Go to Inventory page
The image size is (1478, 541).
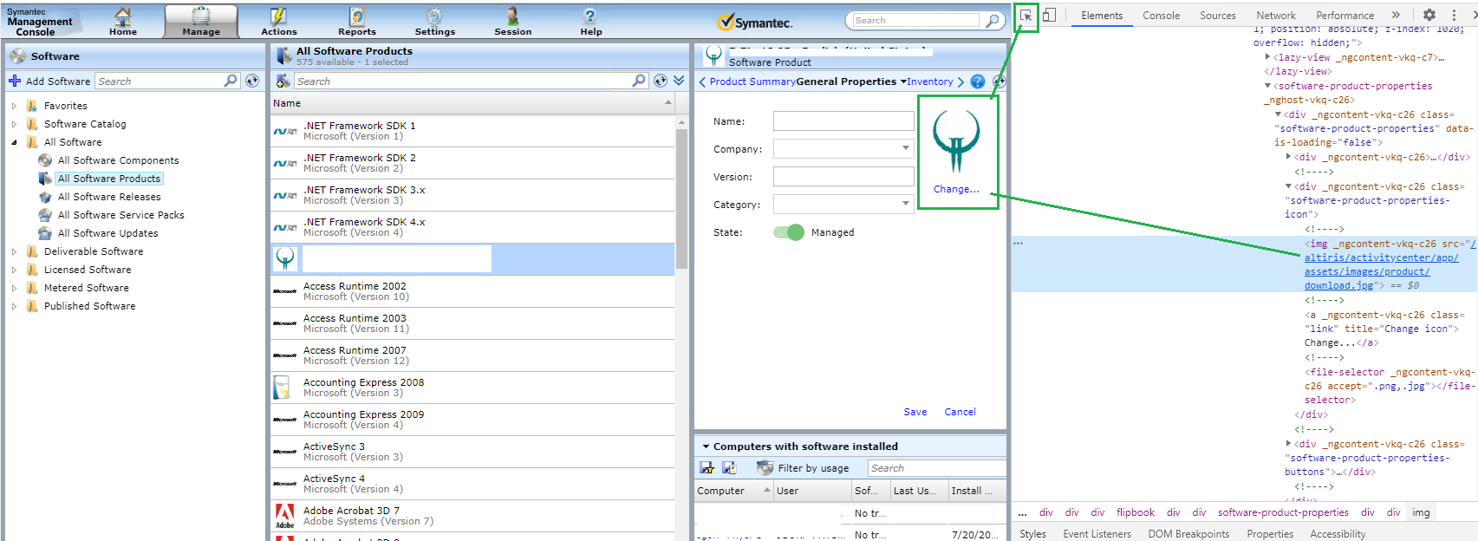point(929,81)
